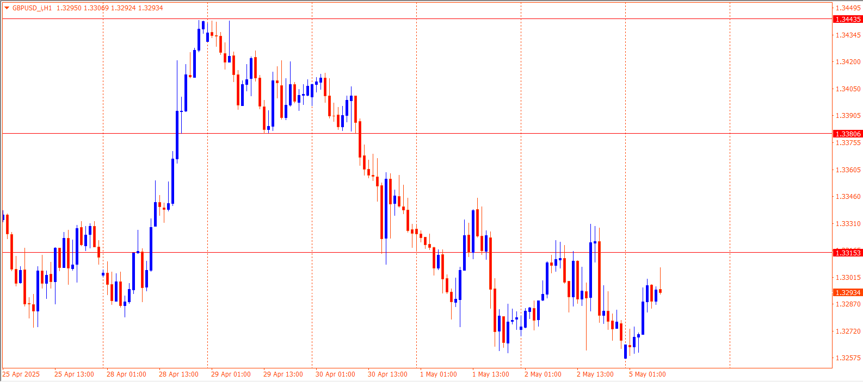Click the orange triangle icon beside GBPUSD_i,H1
This screenshot has width=863, height=382.
click(7, 8)
